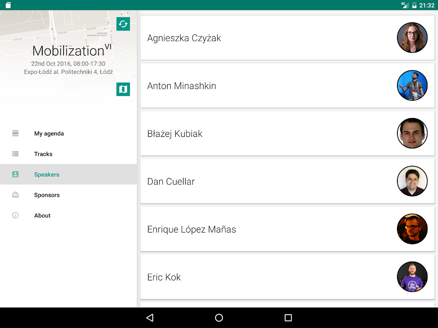This screenshot has height=328, width=438.
Task: Tap Anton Minashkin's profile photo
Action: pyautogui.click(x=412, y=86)
